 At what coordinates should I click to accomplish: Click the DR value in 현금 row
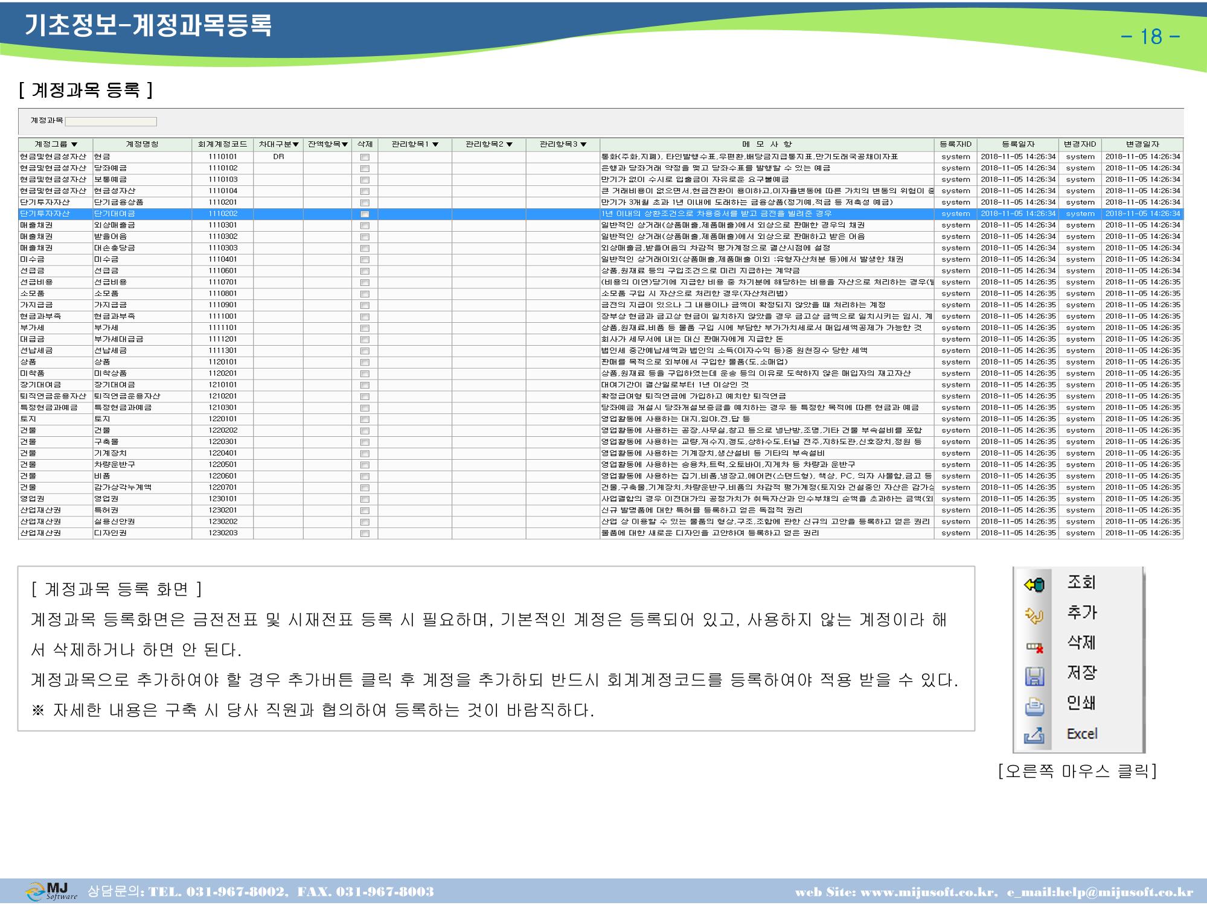[278, 157]
